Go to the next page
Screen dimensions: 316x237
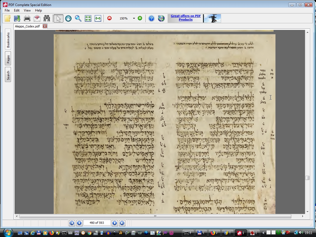pyautogui.click(x=115, y=223)
